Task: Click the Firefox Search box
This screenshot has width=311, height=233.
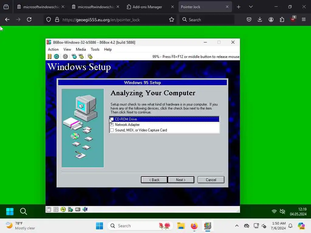Action: click(207, 20)
